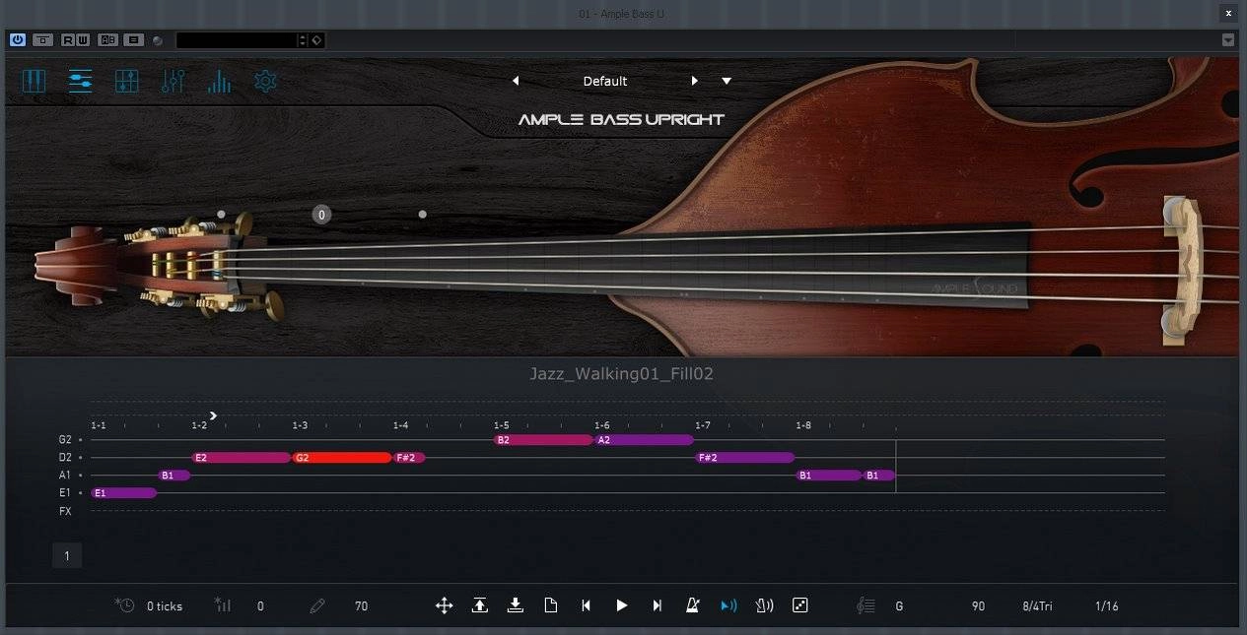Click the FX row label
The width and height of the screenshot is (1247, 635).
[65, 510]
